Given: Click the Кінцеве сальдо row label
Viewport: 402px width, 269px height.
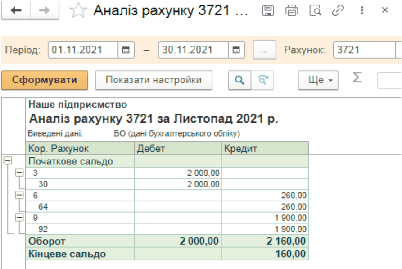Looking at the screenshot, I should [x=67, y=254].
